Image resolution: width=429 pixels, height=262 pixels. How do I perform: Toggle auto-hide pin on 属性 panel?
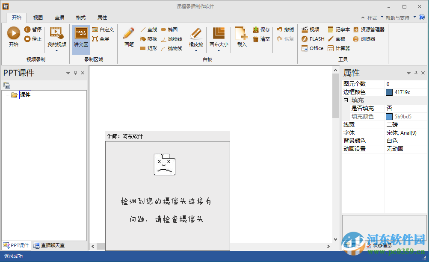click(x=415, y=73)
